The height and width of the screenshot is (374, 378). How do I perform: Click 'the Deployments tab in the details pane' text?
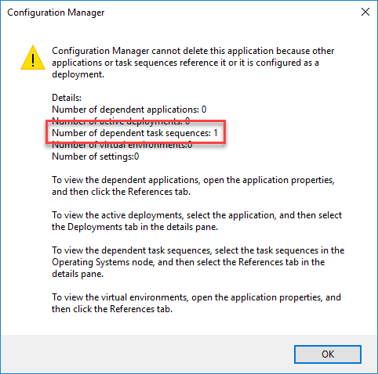(135, 227)
